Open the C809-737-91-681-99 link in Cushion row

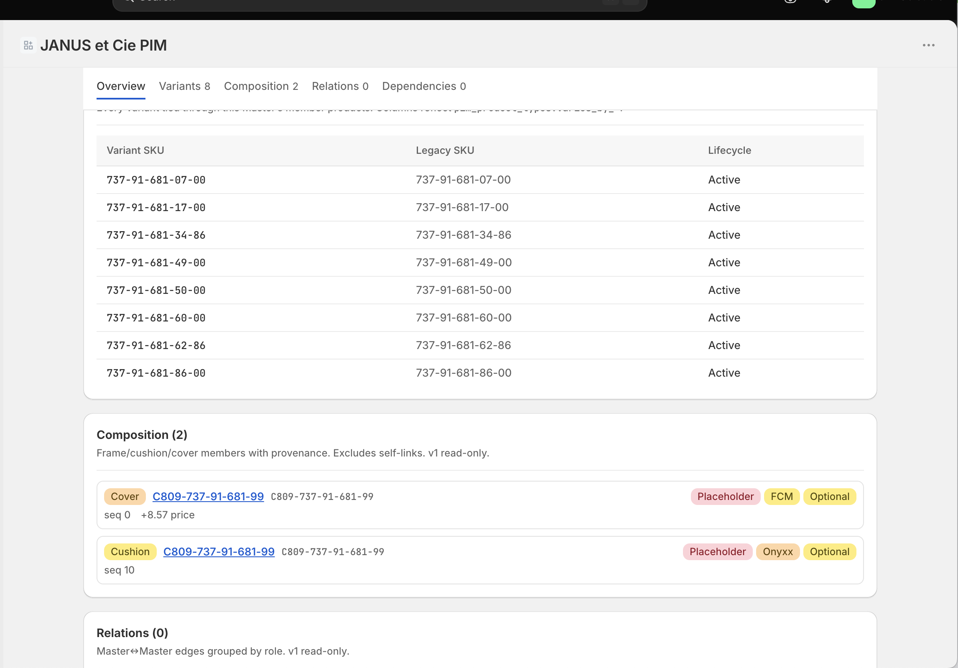[x=219, y=552]
